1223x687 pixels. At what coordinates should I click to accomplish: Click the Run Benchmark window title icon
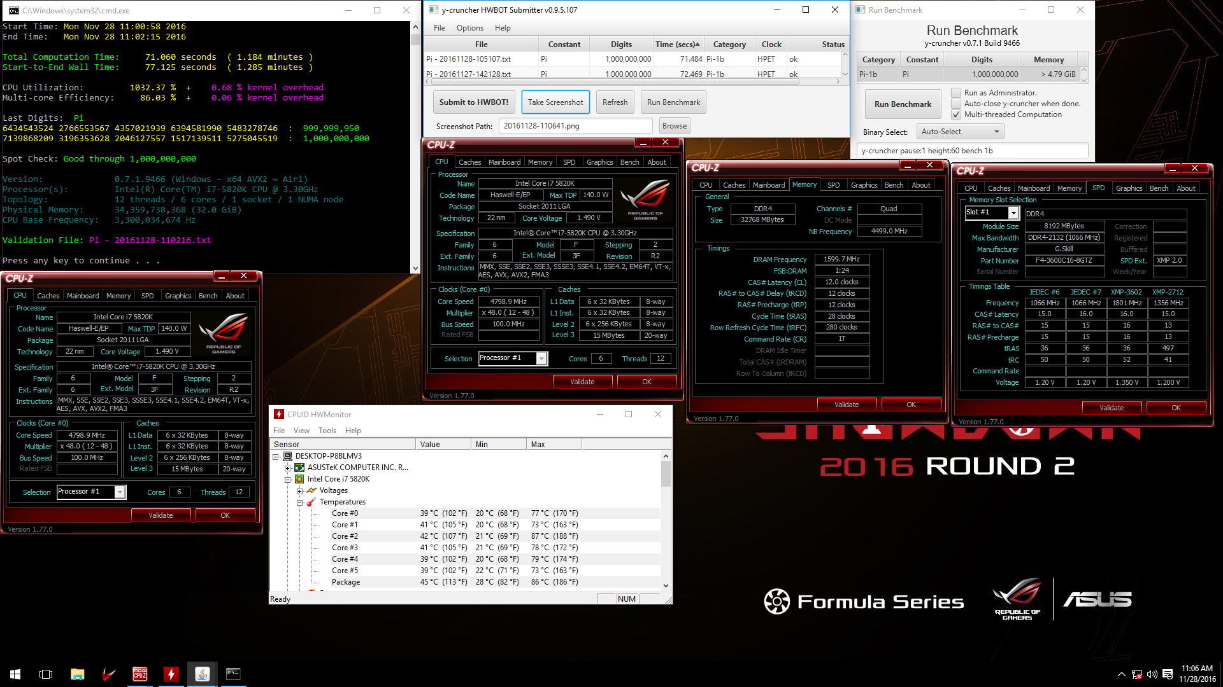pos(861,10)
